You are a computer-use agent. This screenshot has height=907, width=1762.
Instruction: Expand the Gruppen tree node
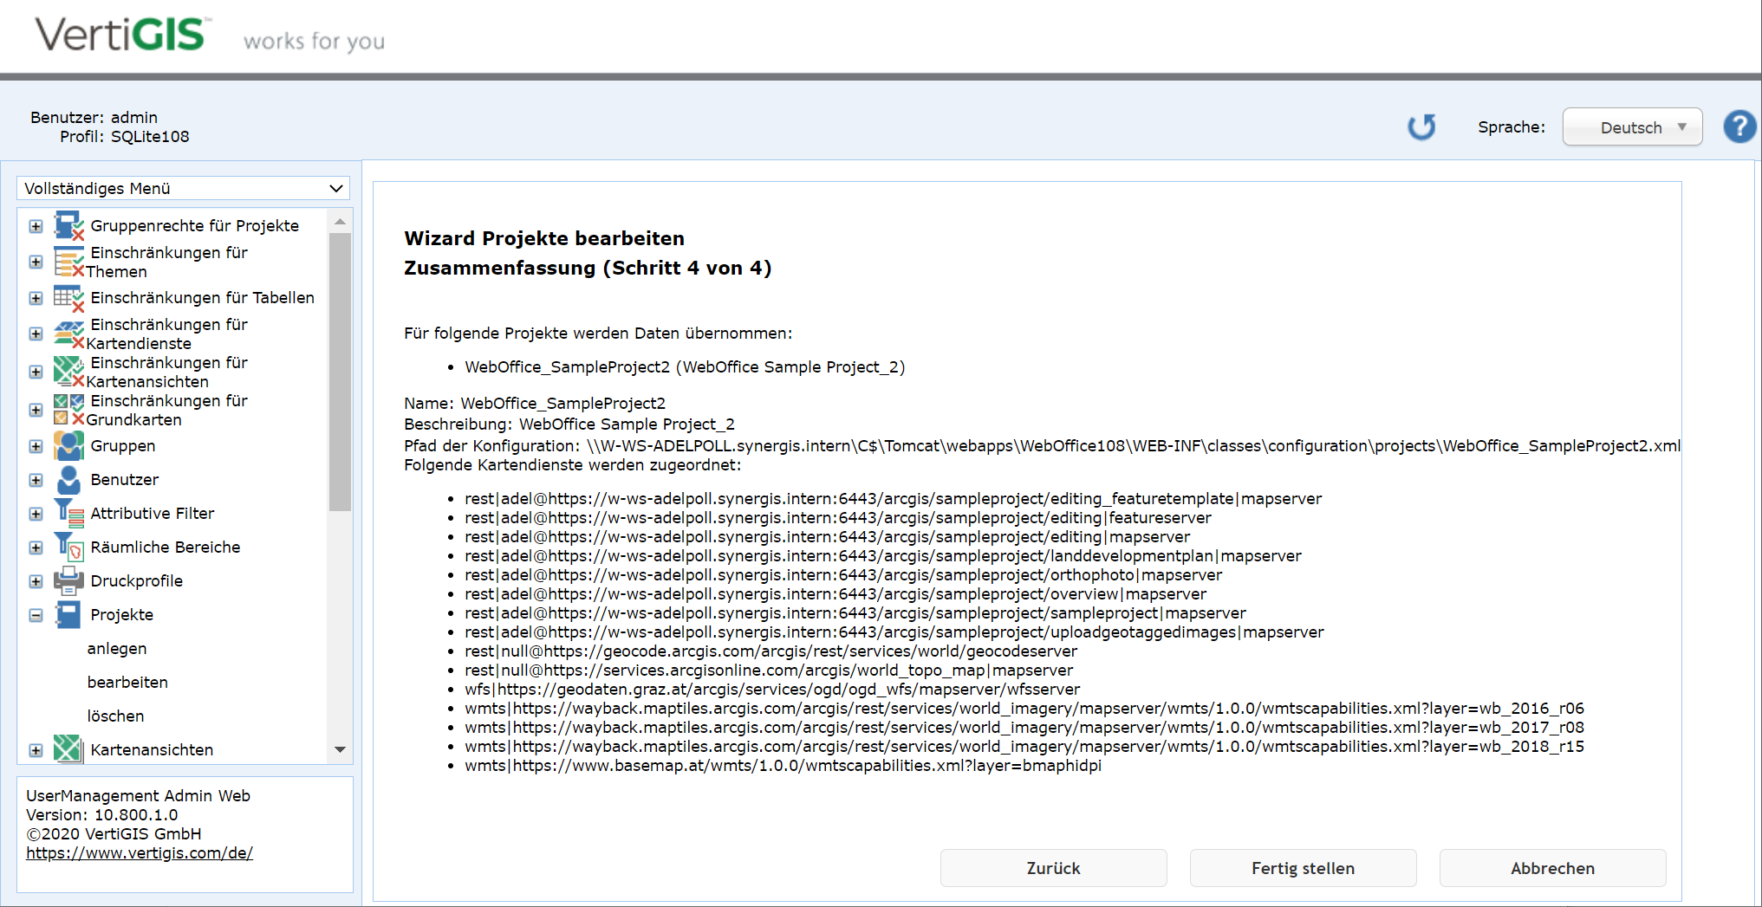[x=36, y=446]
